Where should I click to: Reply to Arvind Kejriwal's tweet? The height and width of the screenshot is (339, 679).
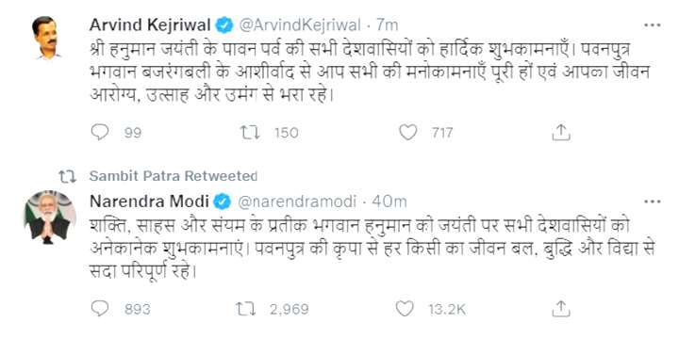101,133
